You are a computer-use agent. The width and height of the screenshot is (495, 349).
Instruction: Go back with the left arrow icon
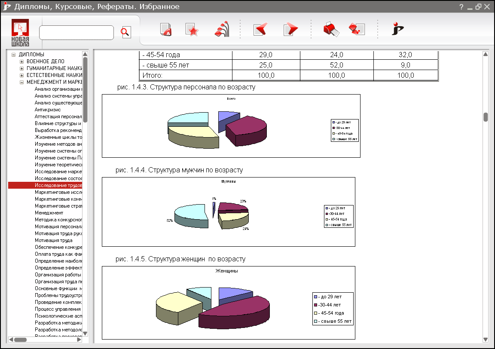tap(260, 30)
